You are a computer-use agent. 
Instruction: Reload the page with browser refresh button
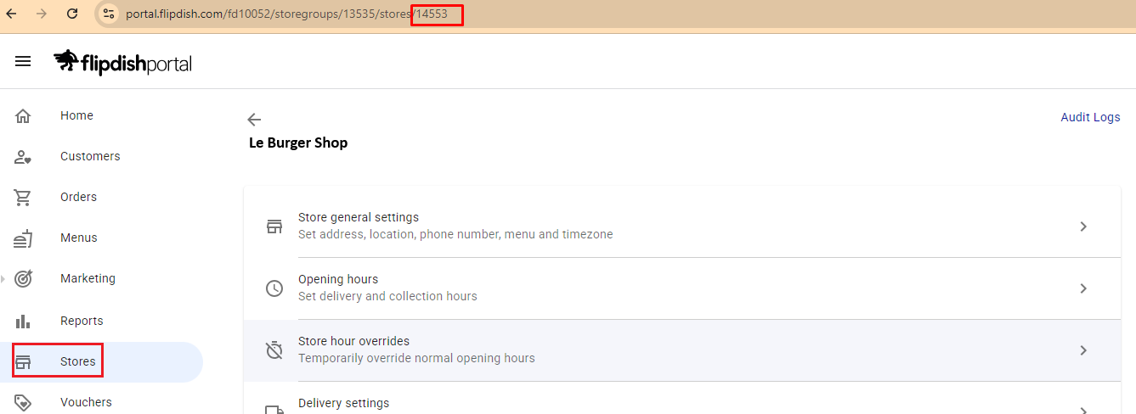coord(72,14)
